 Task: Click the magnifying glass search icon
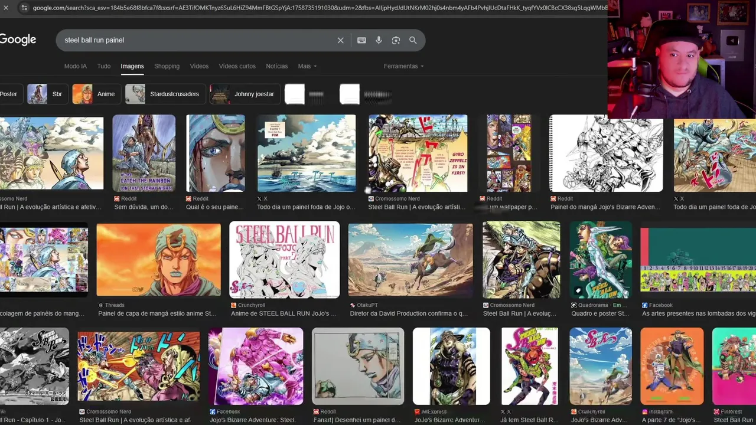[413, 40]
